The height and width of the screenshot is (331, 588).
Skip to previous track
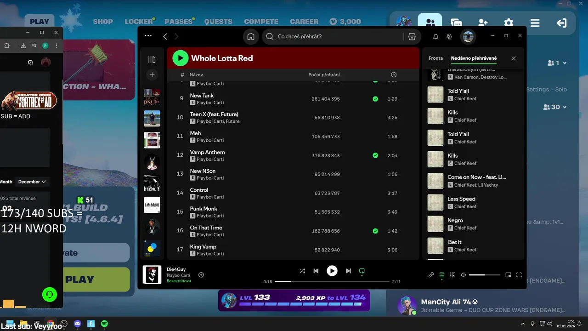click(x=316, y=271)
